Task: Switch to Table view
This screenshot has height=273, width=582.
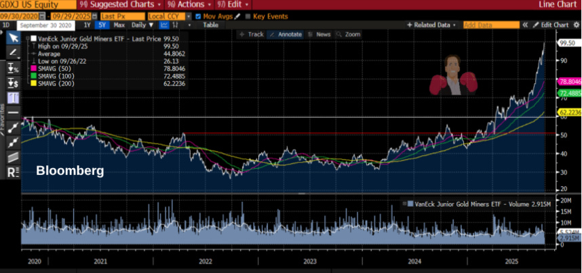Action: click(x=210, y=25)
